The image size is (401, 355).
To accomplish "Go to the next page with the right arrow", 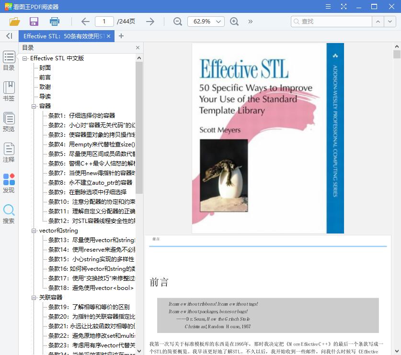I will [x=150, y=22].
